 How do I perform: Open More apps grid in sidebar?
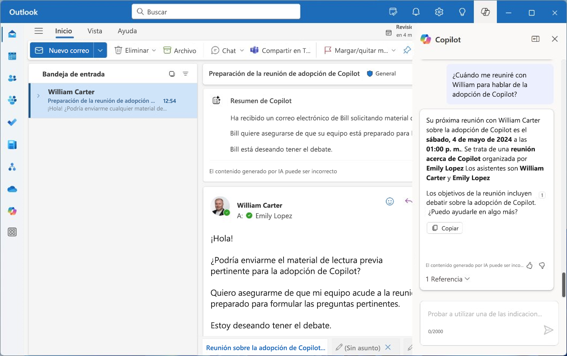[12, 232]
